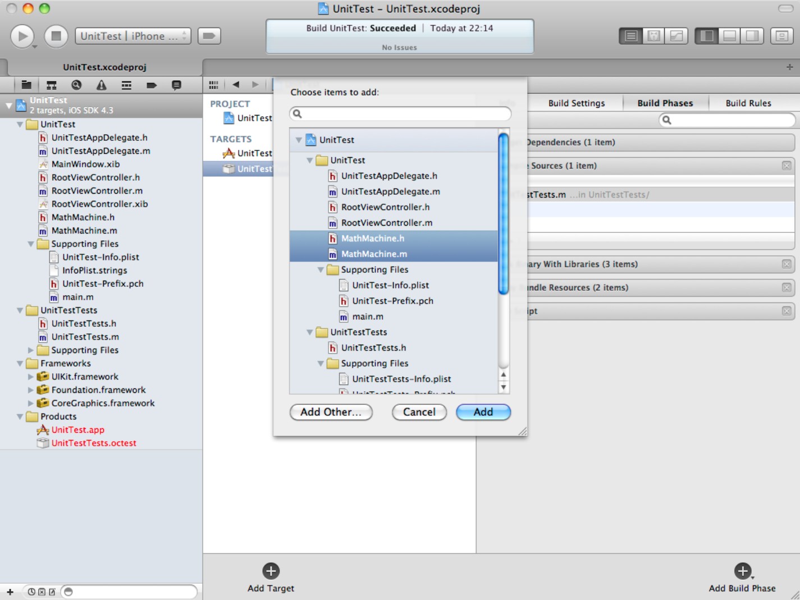Toggle recent files filter clock icon
800x600 pixels.
[31, 592]
